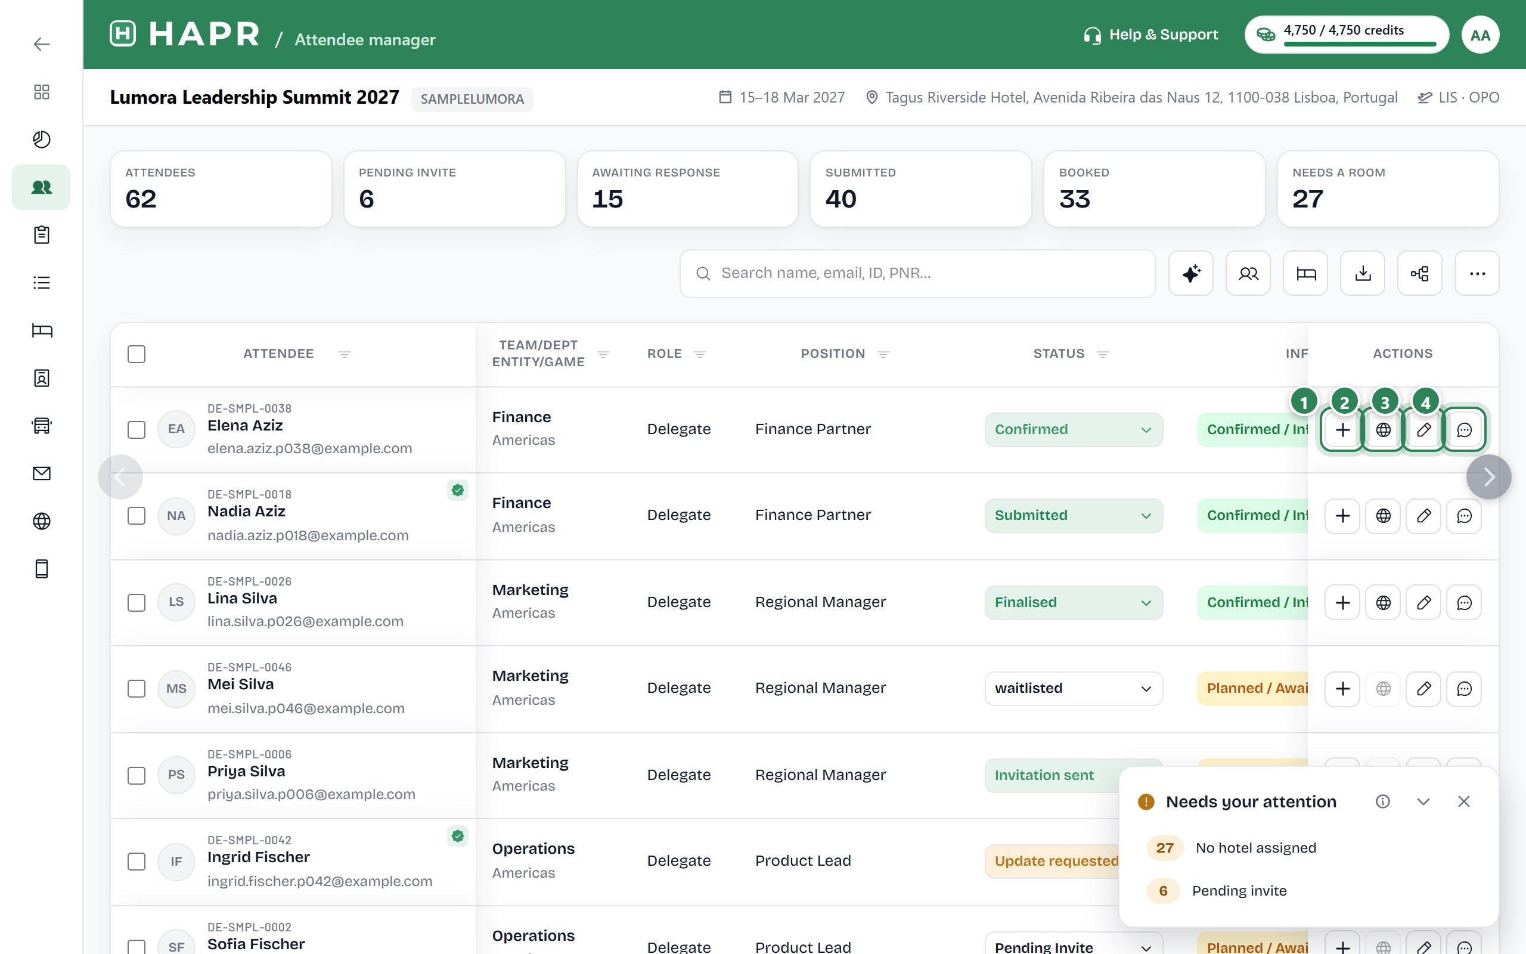Screen dimensions: 1526x954
Task: Check the box for Elena Aziz
Action: pos(136,430)
